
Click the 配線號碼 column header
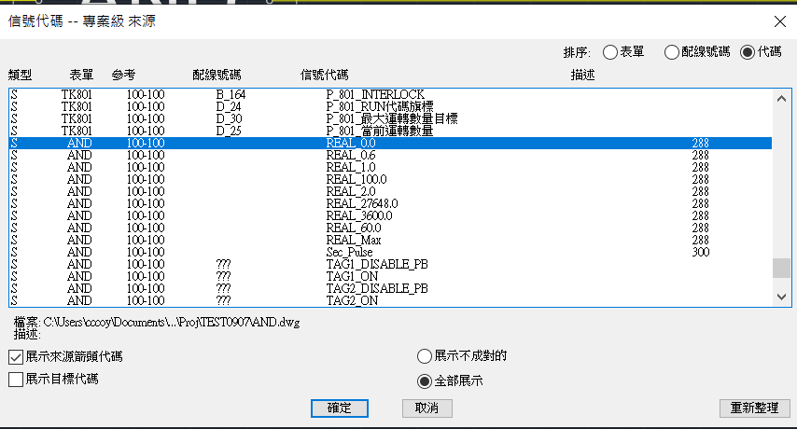pyautogui.click(x=217, y=76)
